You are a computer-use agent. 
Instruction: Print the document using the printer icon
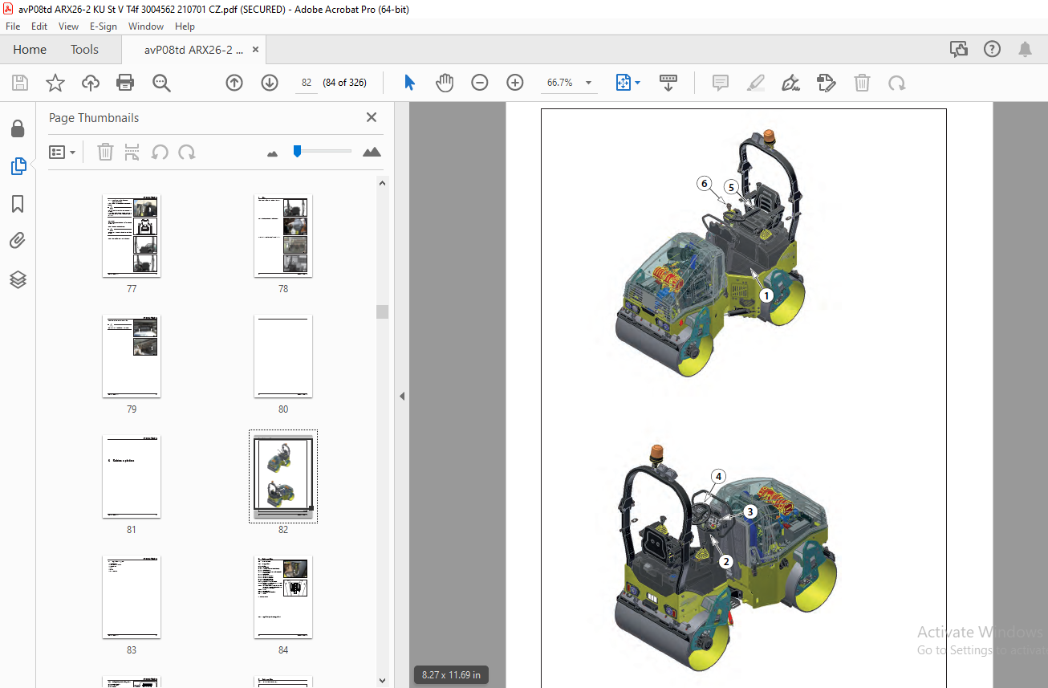[x=125, y=83]
